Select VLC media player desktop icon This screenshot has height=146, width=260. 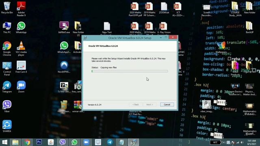21,49
